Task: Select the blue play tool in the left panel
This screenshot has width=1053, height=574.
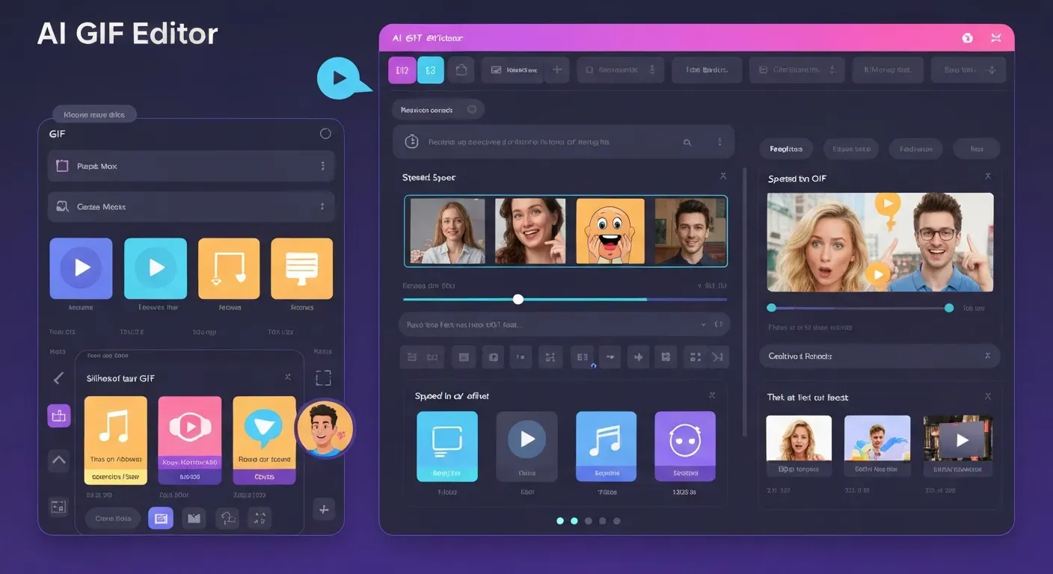Action: click(x=81, y=267)
